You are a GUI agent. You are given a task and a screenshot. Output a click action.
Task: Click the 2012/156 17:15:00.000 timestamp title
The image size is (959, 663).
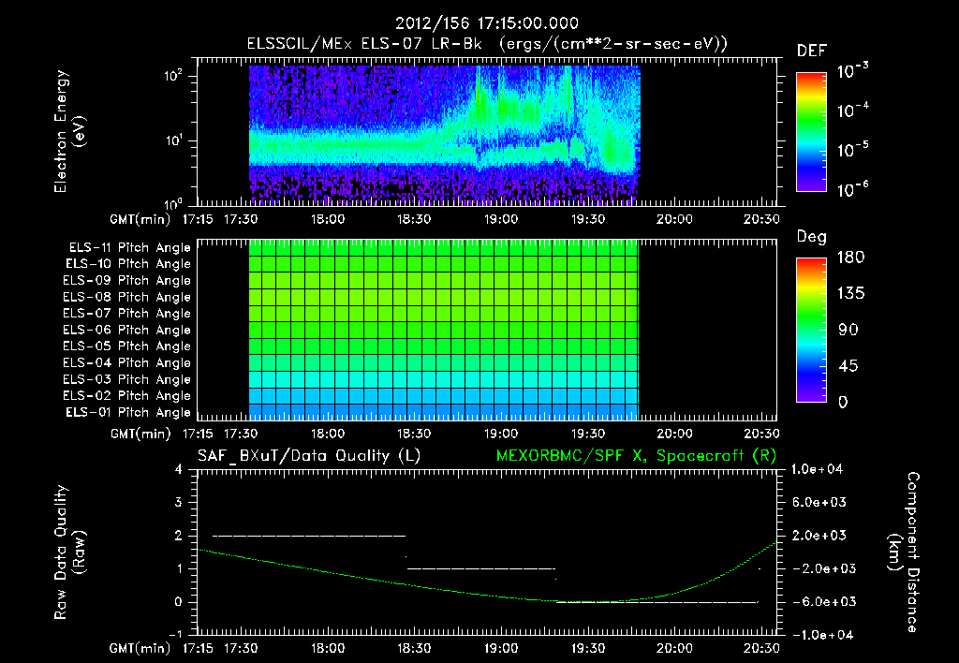pos(487,23)
